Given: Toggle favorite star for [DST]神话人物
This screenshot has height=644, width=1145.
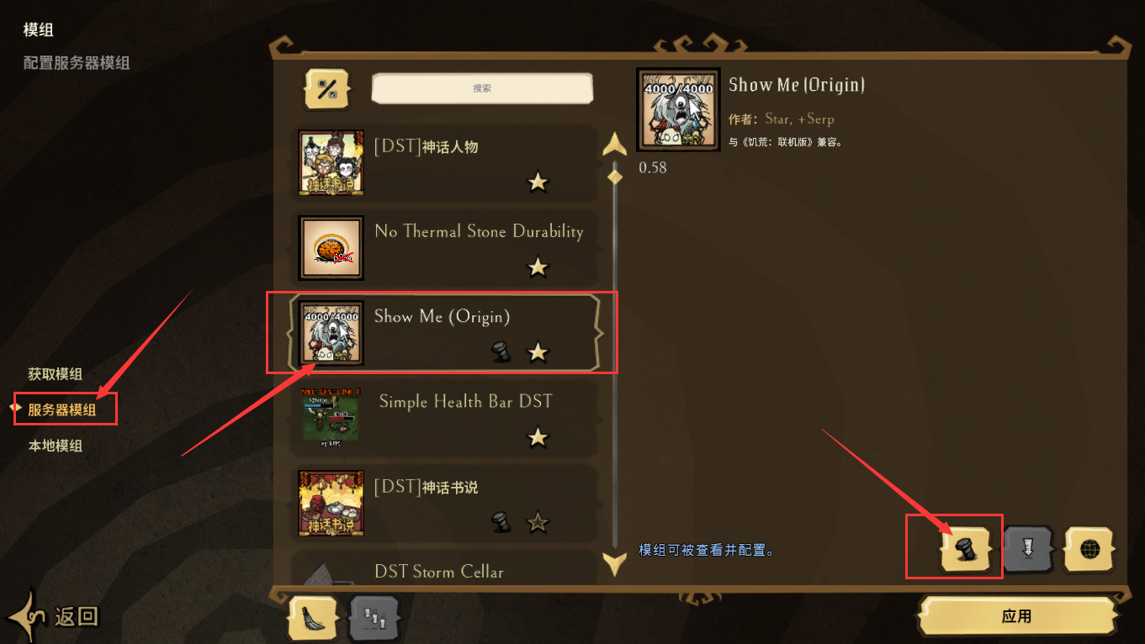Looking at the screenshot, I should (x=538, y=182).
